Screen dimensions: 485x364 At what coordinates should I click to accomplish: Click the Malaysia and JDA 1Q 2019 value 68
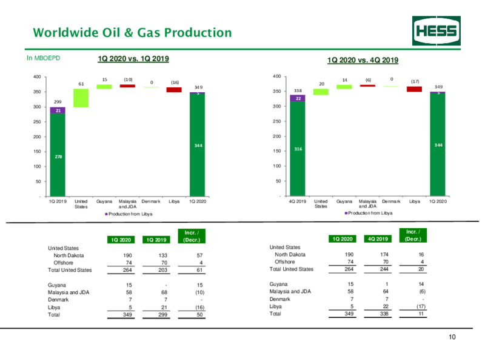[x=164, y=292]
